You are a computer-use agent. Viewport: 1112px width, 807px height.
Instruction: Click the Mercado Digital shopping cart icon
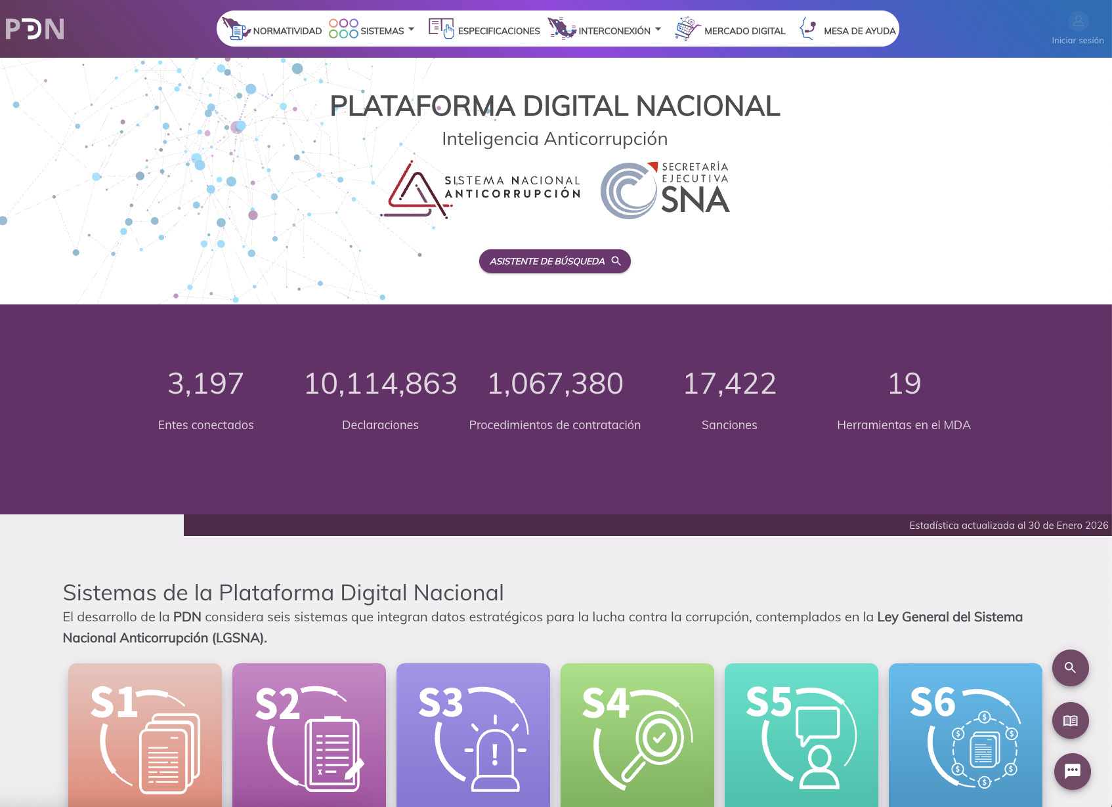[x=687, y=29]
